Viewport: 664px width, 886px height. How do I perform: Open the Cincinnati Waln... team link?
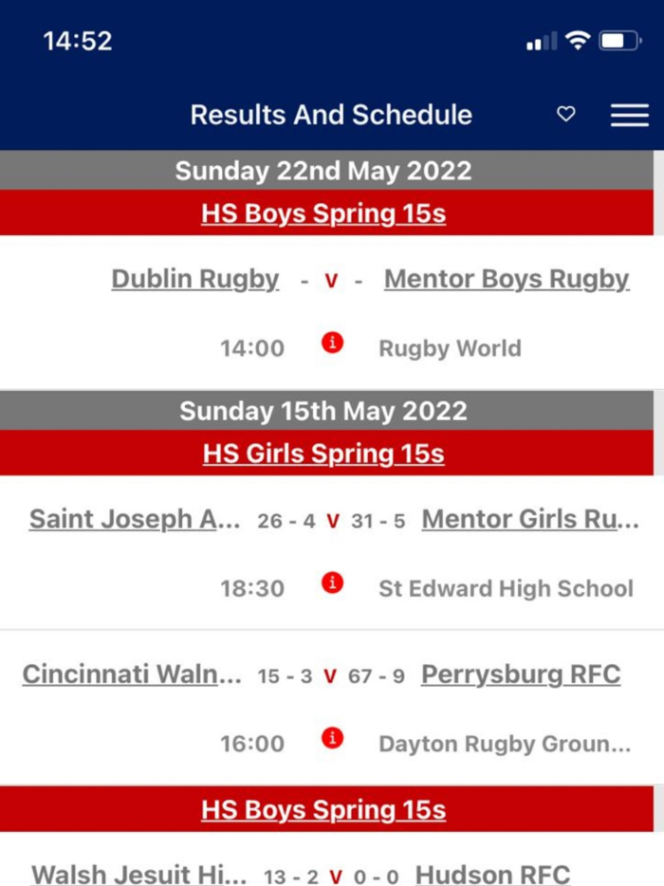(132, 674)
